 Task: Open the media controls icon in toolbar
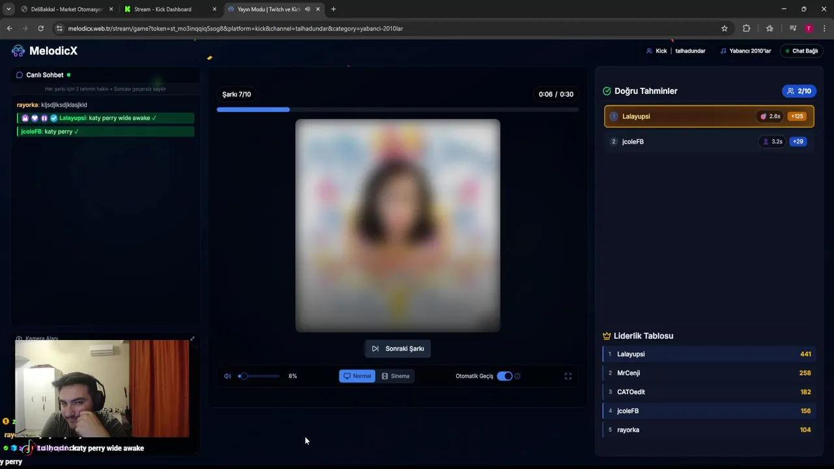coord(793,29)
